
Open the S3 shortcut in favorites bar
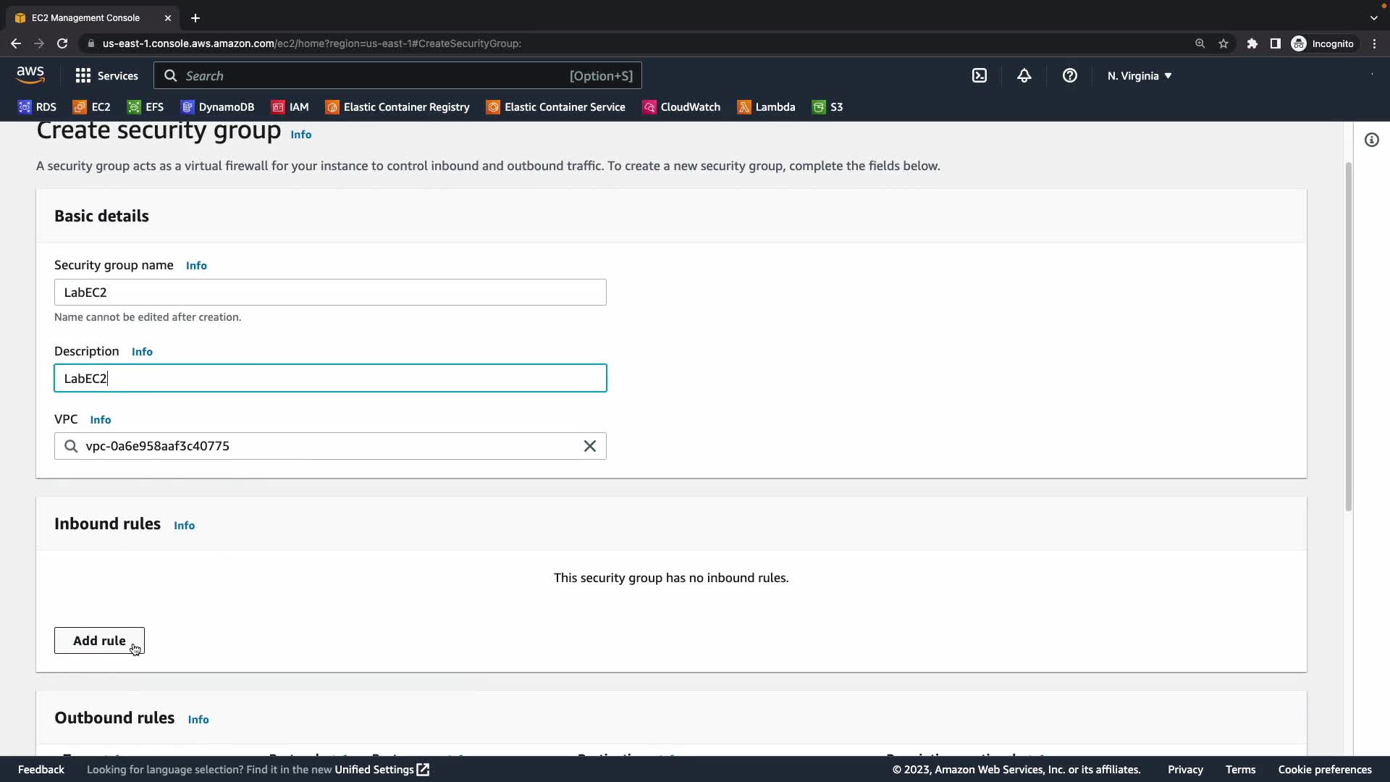pos(827,107)
